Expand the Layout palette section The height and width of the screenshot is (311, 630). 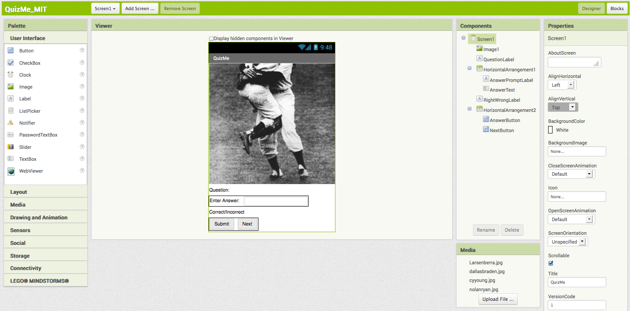point(46,192)
